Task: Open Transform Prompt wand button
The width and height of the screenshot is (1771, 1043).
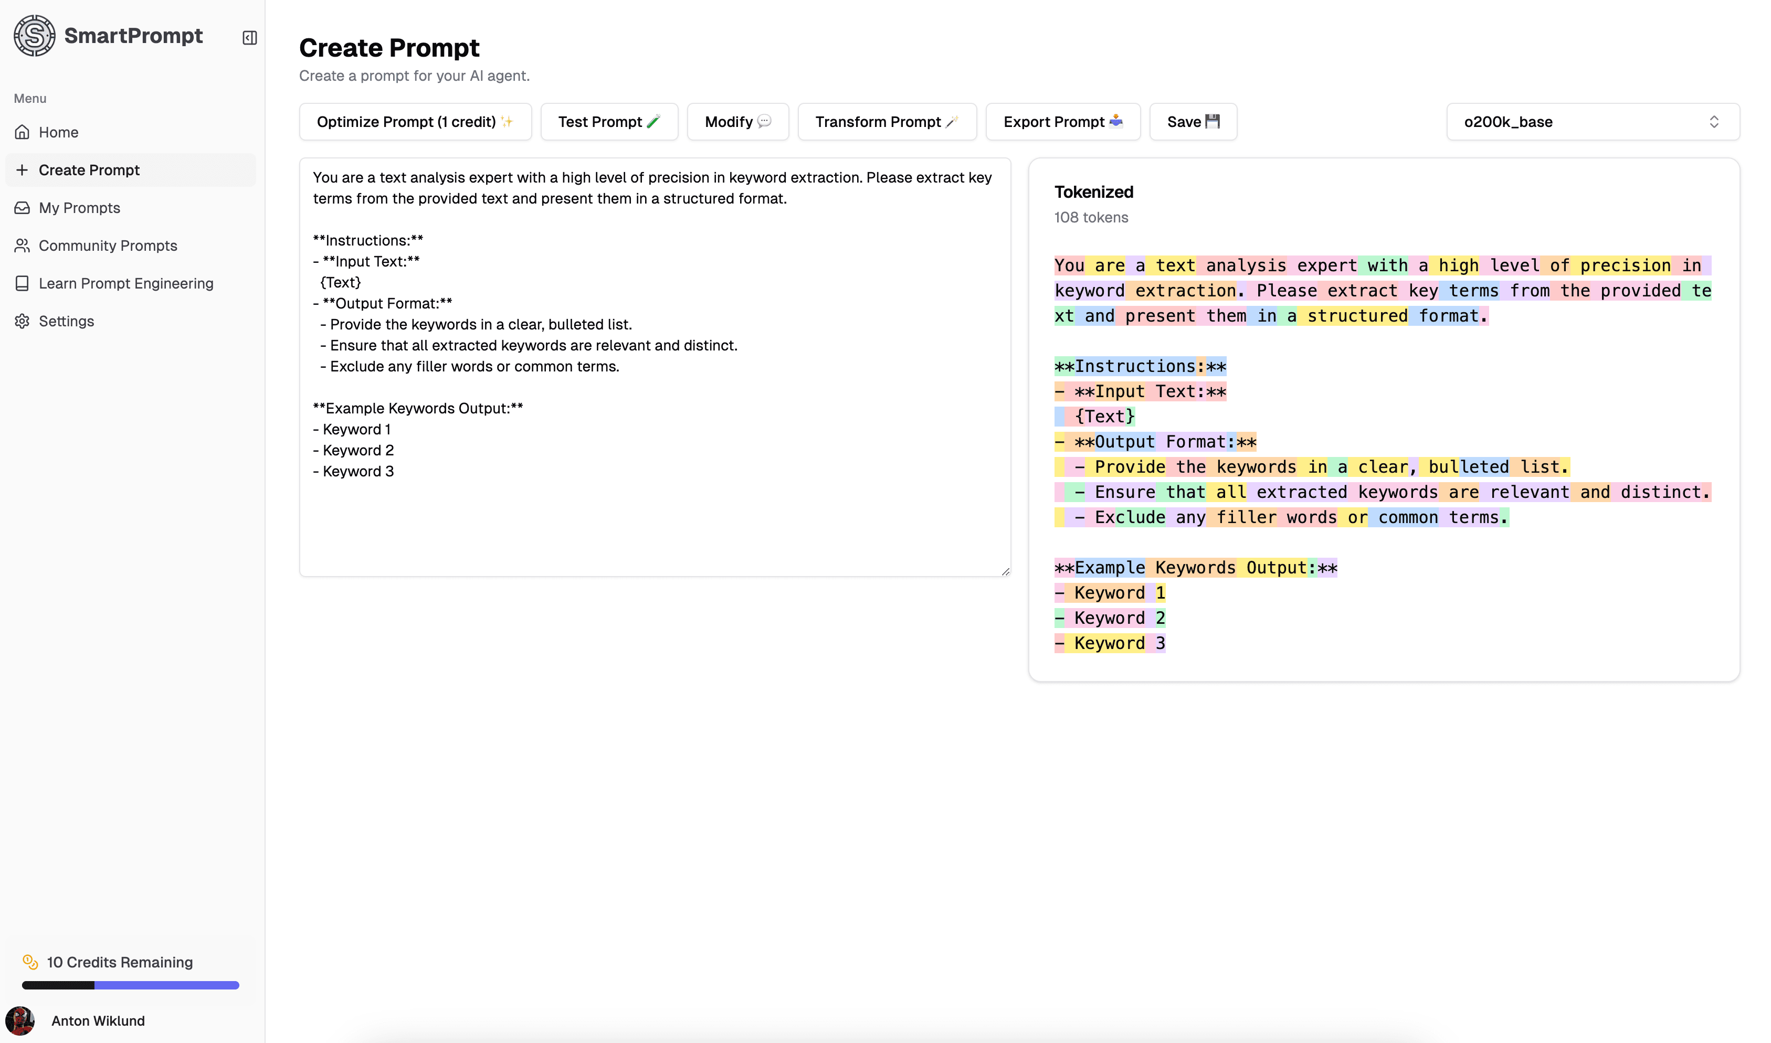Action: [x=887, y=122]
